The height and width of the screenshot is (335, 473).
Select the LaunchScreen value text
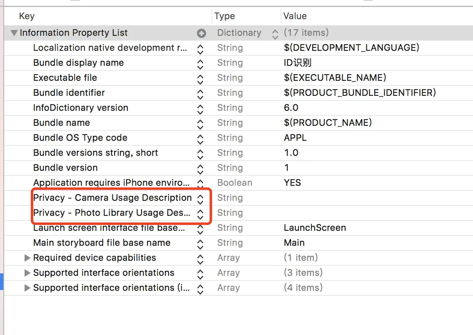pyautogui.click(x=314, y=227)
